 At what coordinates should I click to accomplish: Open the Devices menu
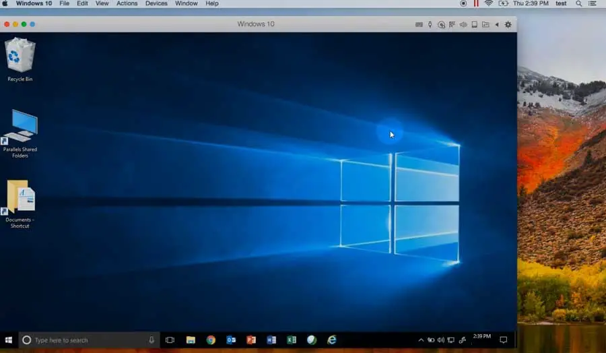(156, 3)
